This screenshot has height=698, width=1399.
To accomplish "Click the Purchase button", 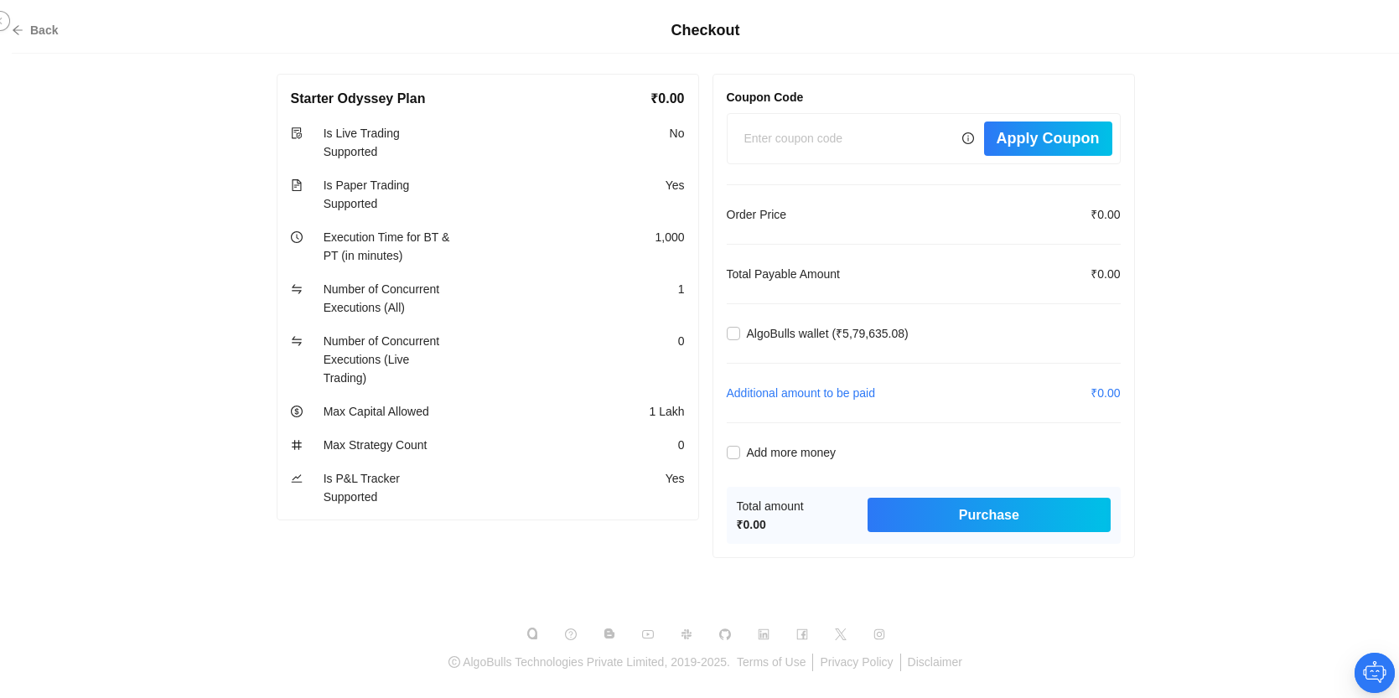I will pyautogui.click(x=989, y=515).
